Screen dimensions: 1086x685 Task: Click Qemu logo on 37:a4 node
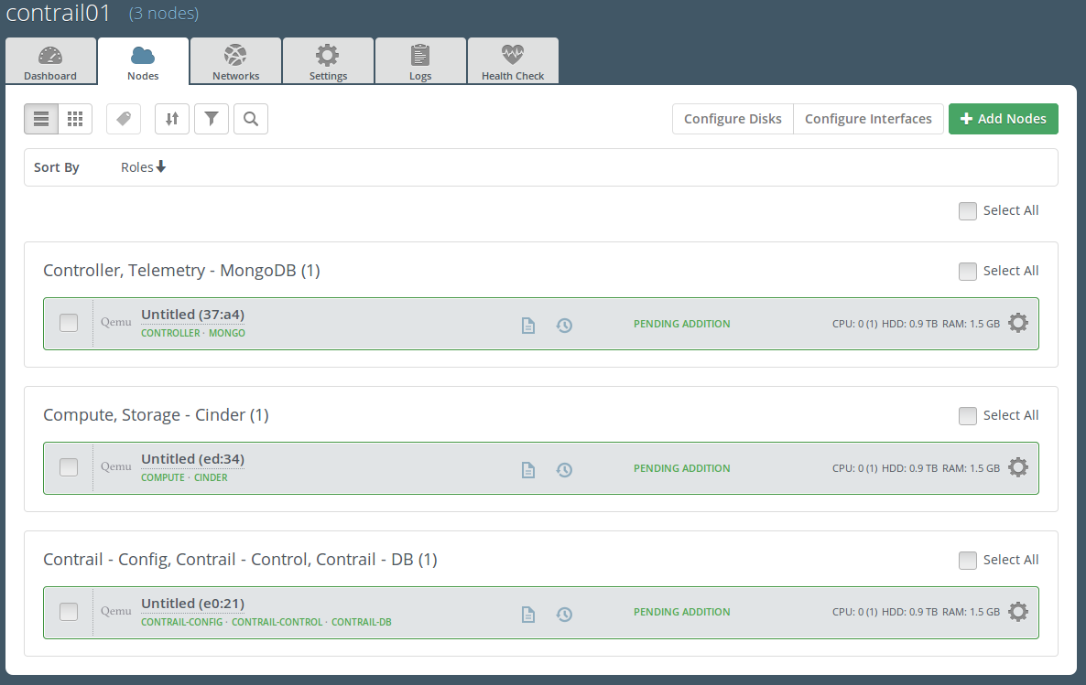point(115,322)
